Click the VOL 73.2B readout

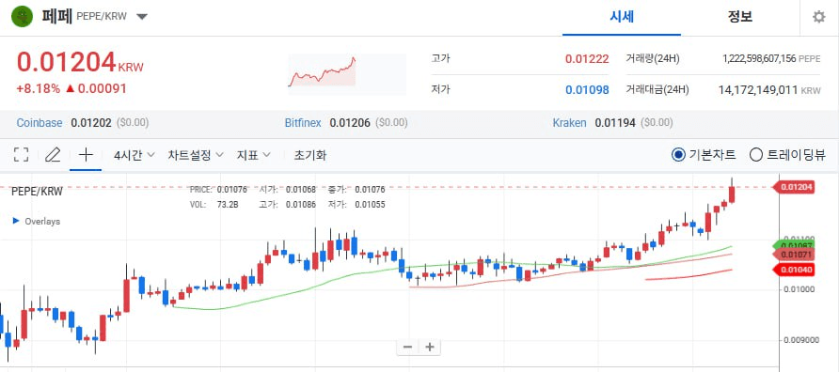click(x=214, y=204)
